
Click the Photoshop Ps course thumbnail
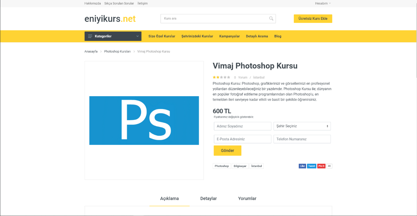144,120
